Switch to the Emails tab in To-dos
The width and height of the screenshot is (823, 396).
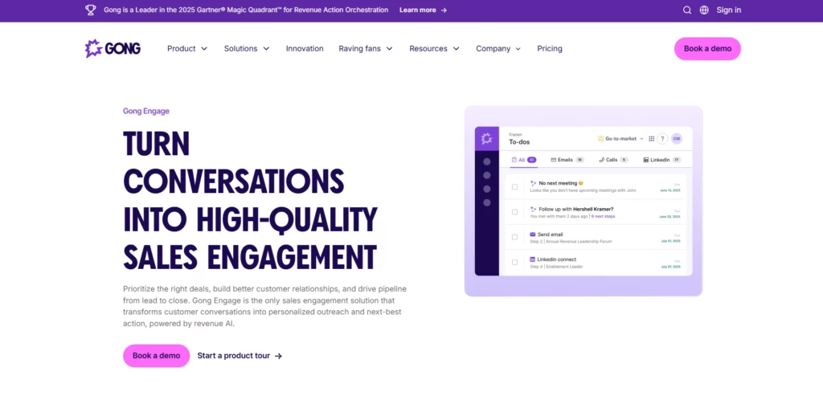click(567, 160)
